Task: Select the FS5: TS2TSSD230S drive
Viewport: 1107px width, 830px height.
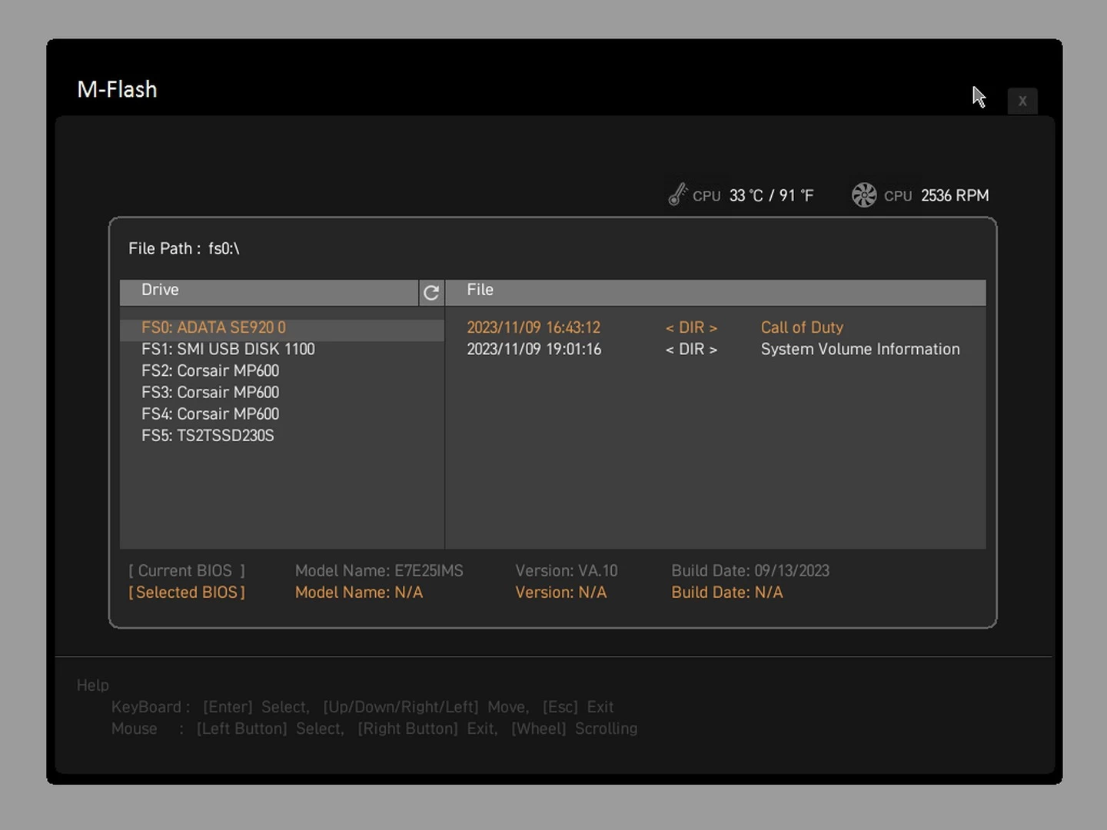Action: [208, 435]
